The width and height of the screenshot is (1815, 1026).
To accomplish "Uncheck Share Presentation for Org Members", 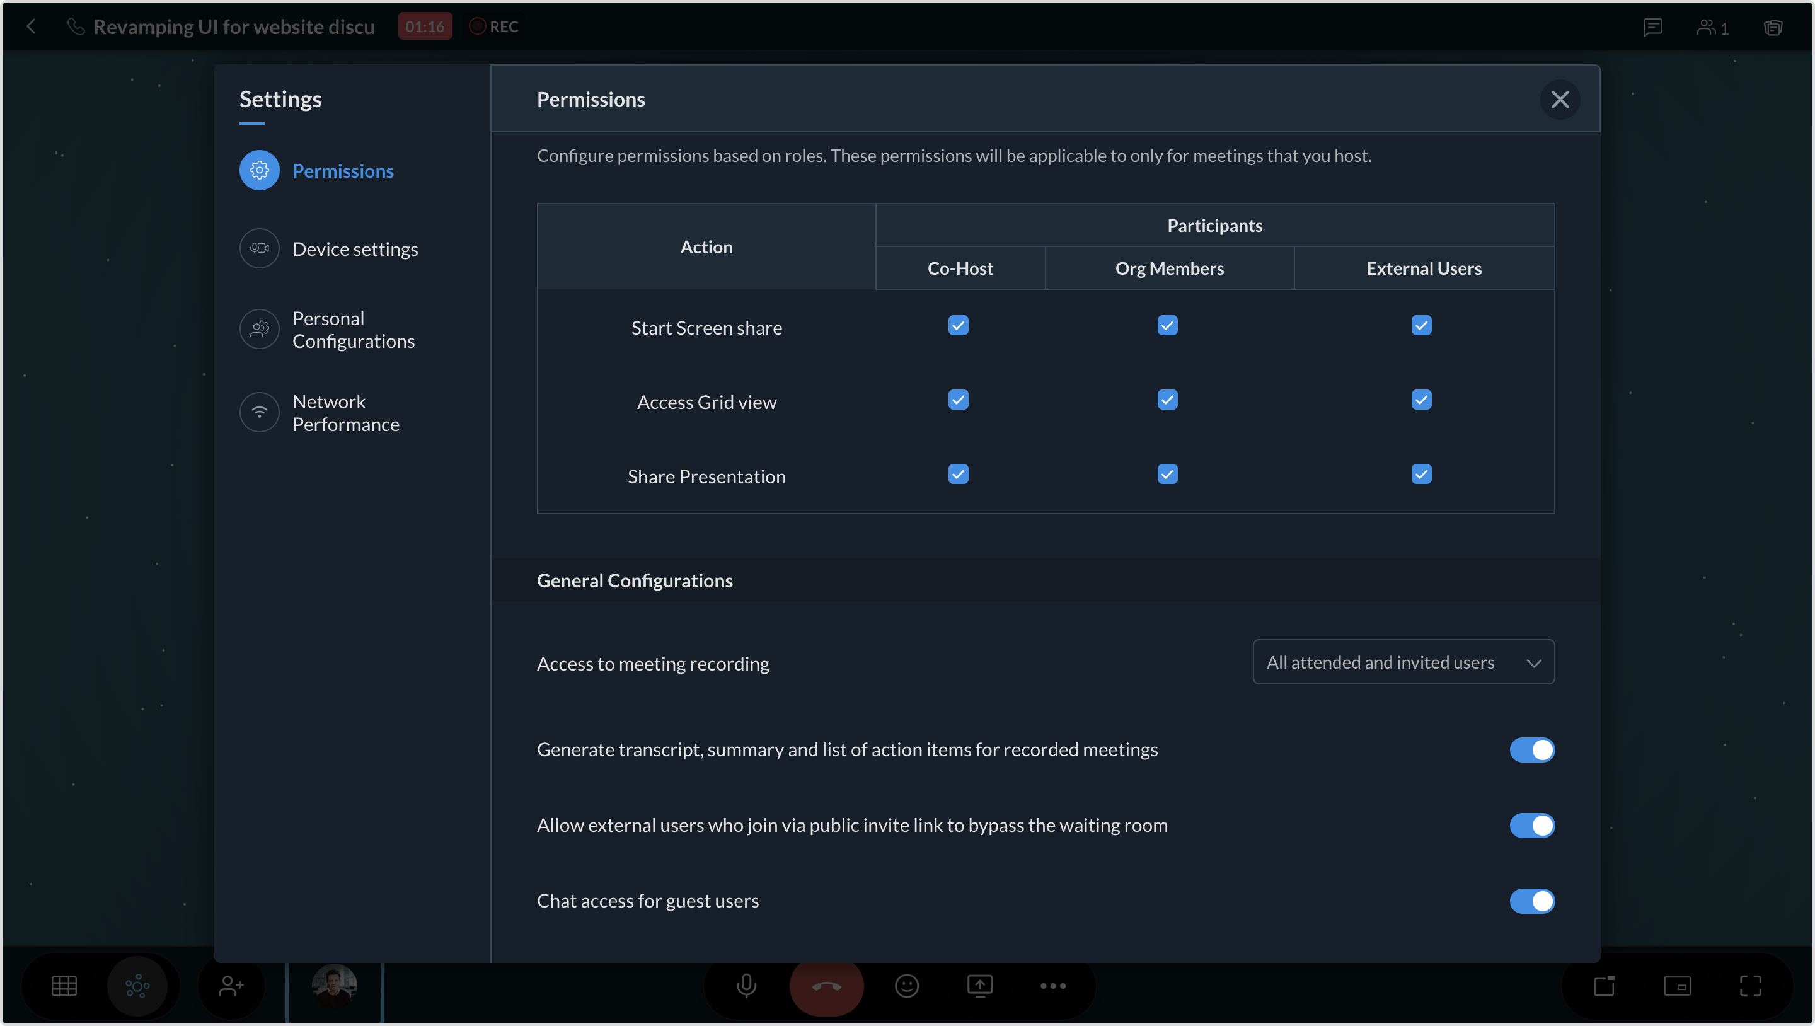I will tap(1168, 475).
